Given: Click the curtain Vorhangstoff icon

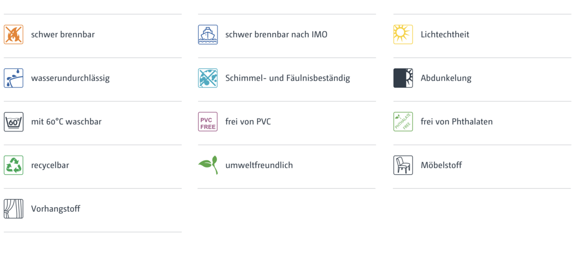Looking at the screenshot, I should coord(14,209).
